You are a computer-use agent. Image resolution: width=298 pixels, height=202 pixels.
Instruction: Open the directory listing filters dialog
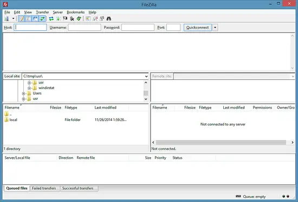pos(88,18)
